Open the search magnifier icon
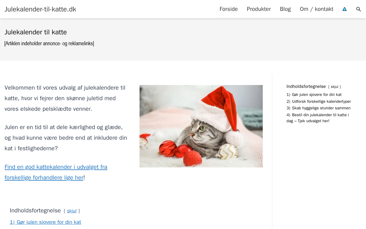 pos(359,9)
